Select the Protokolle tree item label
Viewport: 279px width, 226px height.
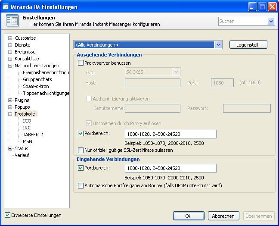pyautogui.click(x=25, y=114)
